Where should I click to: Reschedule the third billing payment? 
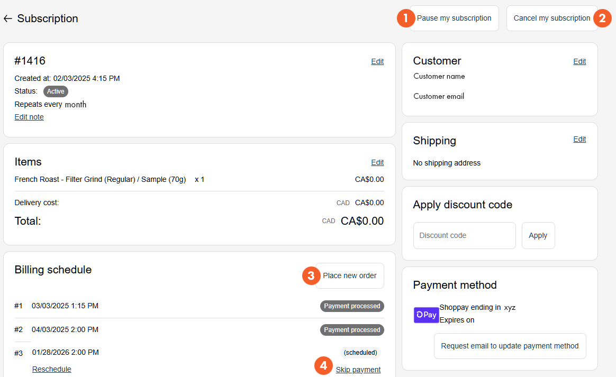(x=51, y=369)
